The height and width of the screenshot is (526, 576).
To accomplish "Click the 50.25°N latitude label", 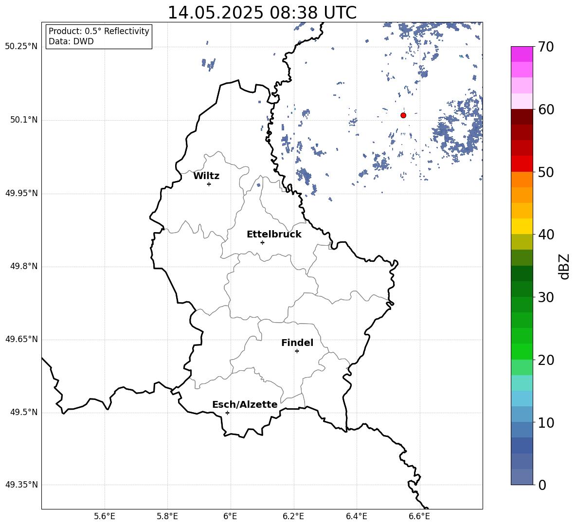I will [x=21, y=47].
